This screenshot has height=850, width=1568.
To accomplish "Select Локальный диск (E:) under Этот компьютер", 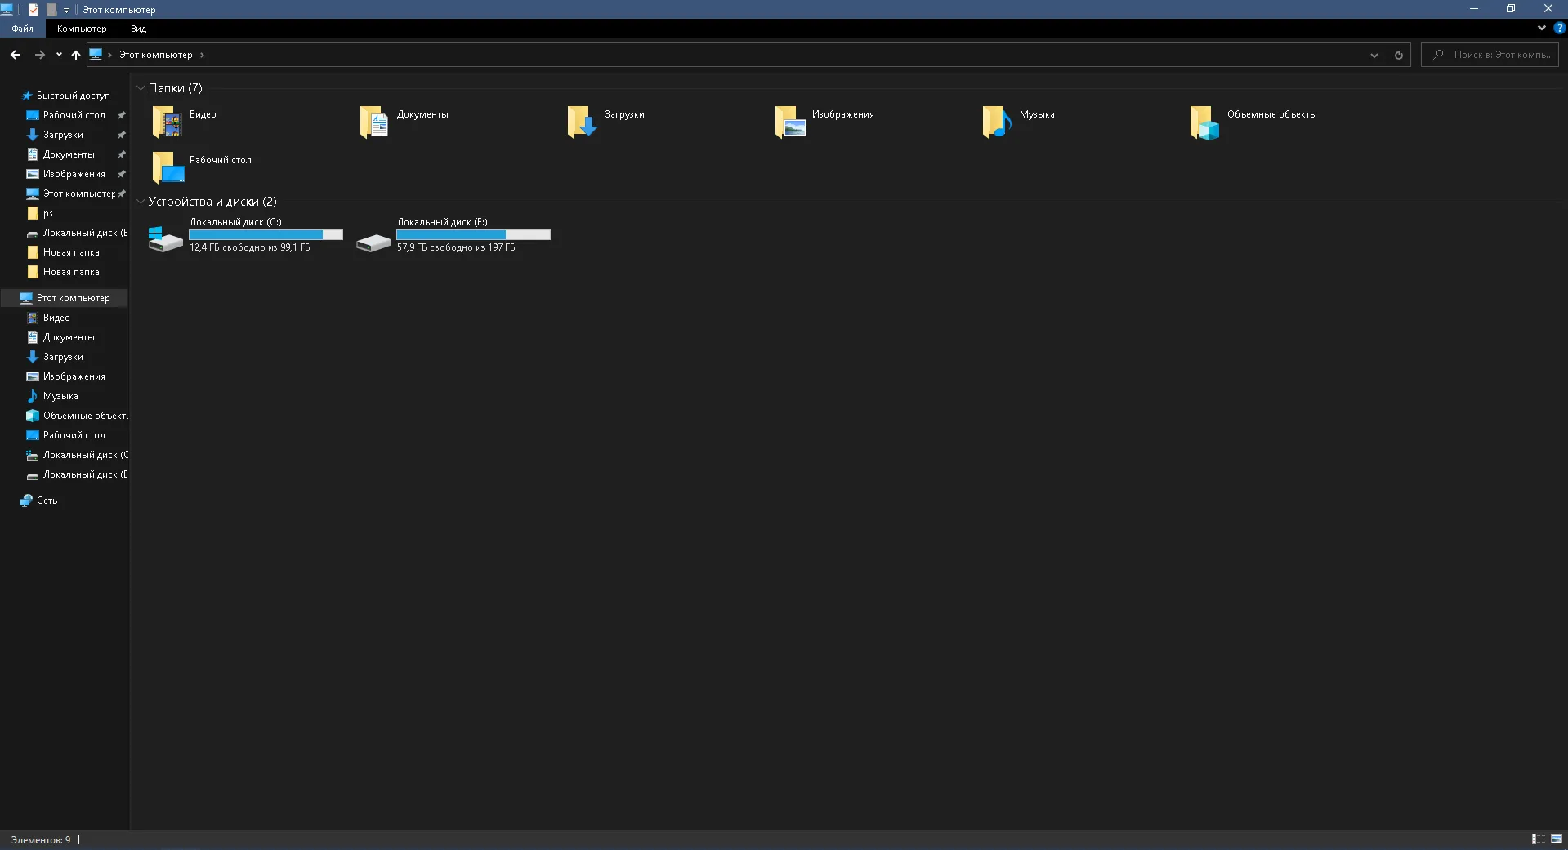I will (78, 474).
